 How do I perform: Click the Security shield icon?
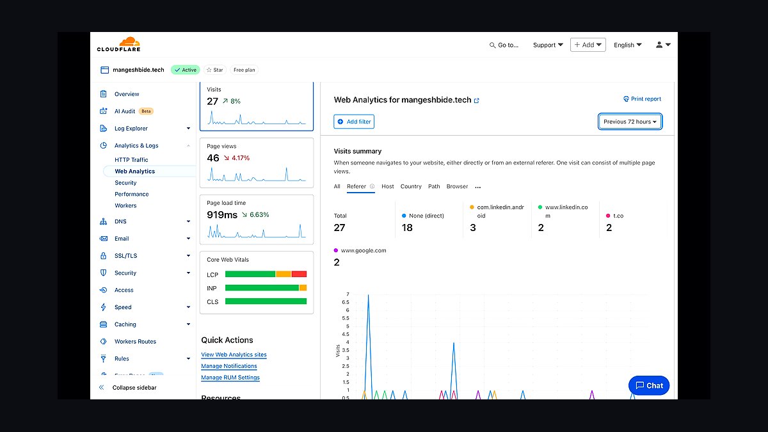coord(104,273)
